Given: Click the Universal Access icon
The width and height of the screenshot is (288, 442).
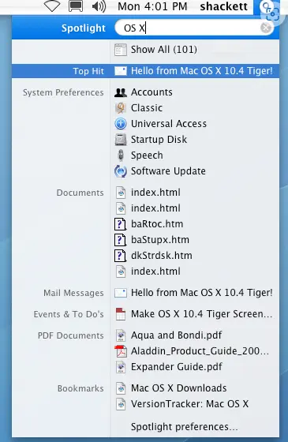Looking at the screenshot, I should [x=121, y=124].
